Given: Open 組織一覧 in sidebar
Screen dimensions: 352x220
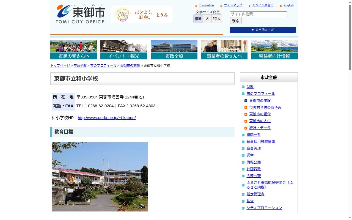Looking at the screenshot, I should pyautogui.click(x=254, y=135).
